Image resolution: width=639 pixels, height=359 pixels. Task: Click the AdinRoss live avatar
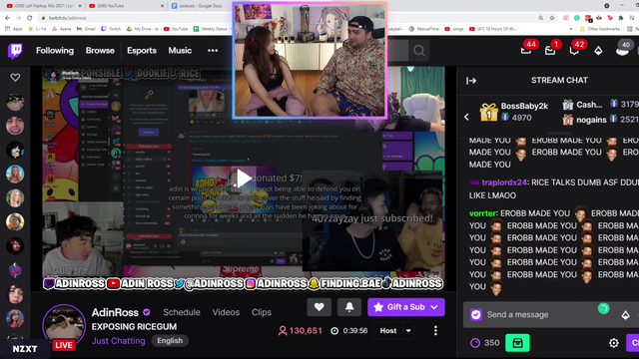[x=64, y=326]
